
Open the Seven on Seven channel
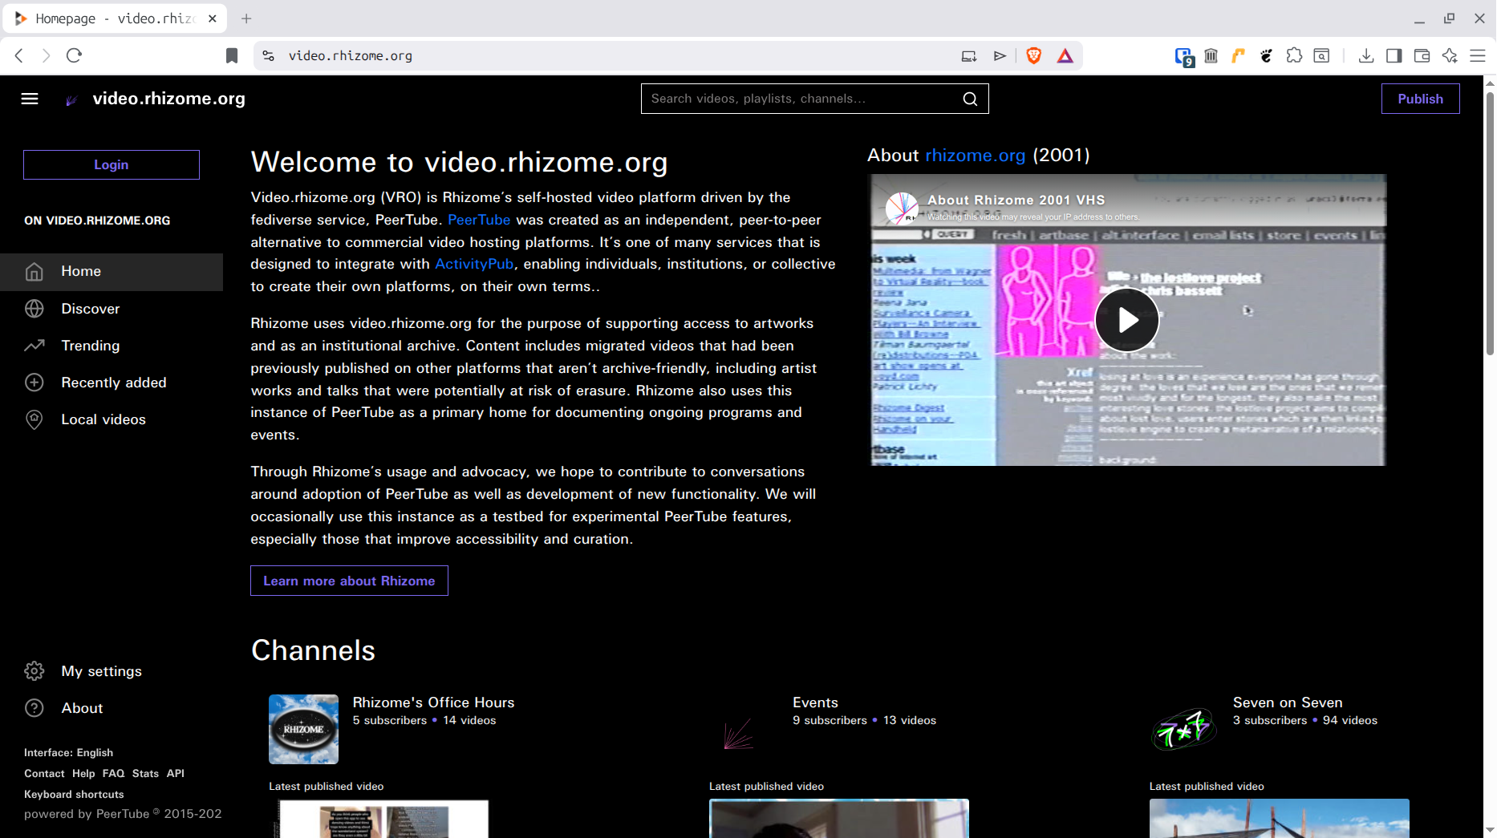pos(1288,702)
